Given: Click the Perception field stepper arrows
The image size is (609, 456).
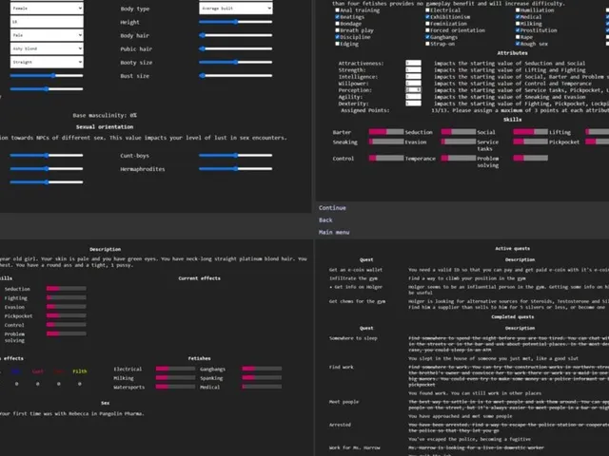Looking at the screenshot, I should [419, 90].
